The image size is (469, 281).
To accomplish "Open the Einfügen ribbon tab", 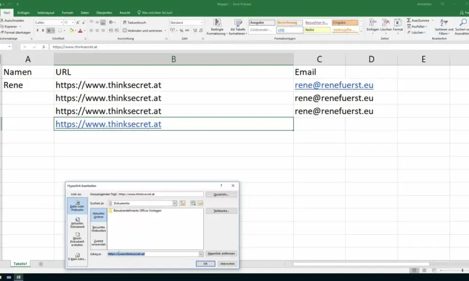I will pos(23,13).
